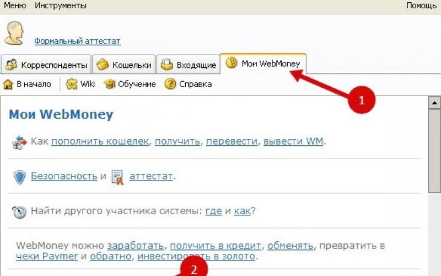Image resolution: width=441 pixels, height=276 pixels.
Task: Click the Обучение graduation cap icon
Action: pos(109,84)
